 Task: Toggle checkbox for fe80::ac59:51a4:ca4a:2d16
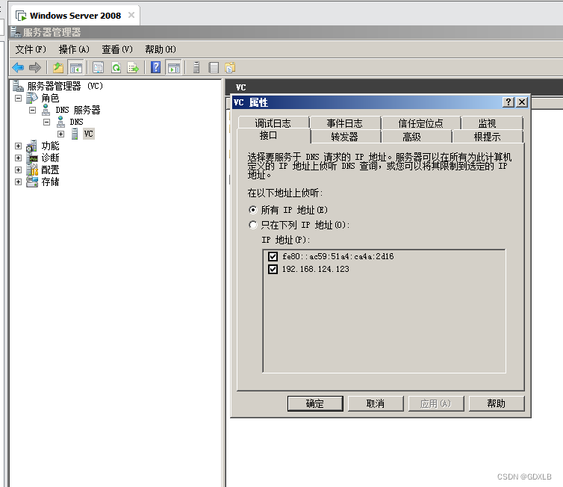tap(273, 256)
